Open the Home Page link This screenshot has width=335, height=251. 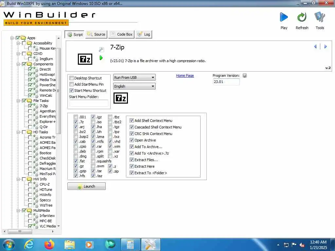185,75
